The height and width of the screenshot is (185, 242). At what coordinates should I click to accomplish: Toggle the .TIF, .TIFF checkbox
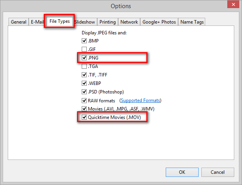[x=84, y=75]
